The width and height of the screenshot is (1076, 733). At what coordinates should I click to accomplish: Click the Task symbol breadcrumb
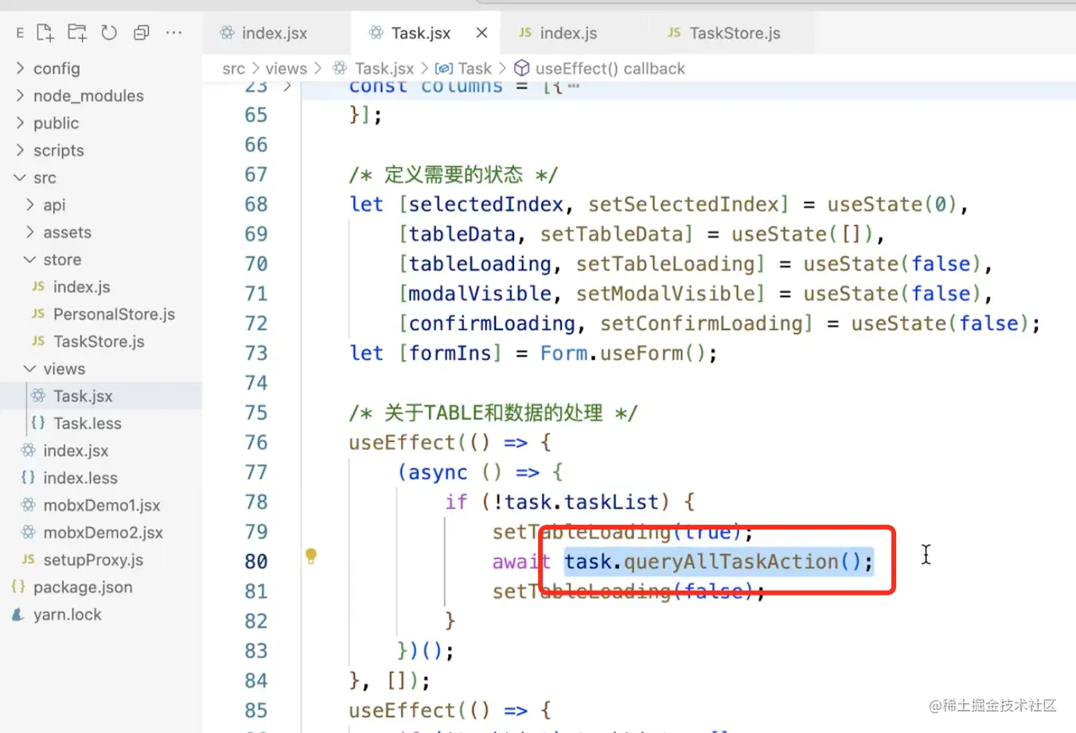point(464,68)
